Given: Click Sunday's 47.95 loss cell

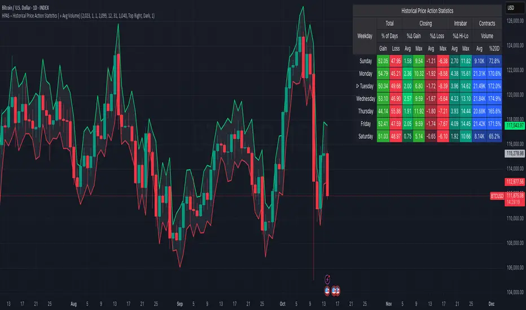Looking at the screenshot, I should 396,61.
